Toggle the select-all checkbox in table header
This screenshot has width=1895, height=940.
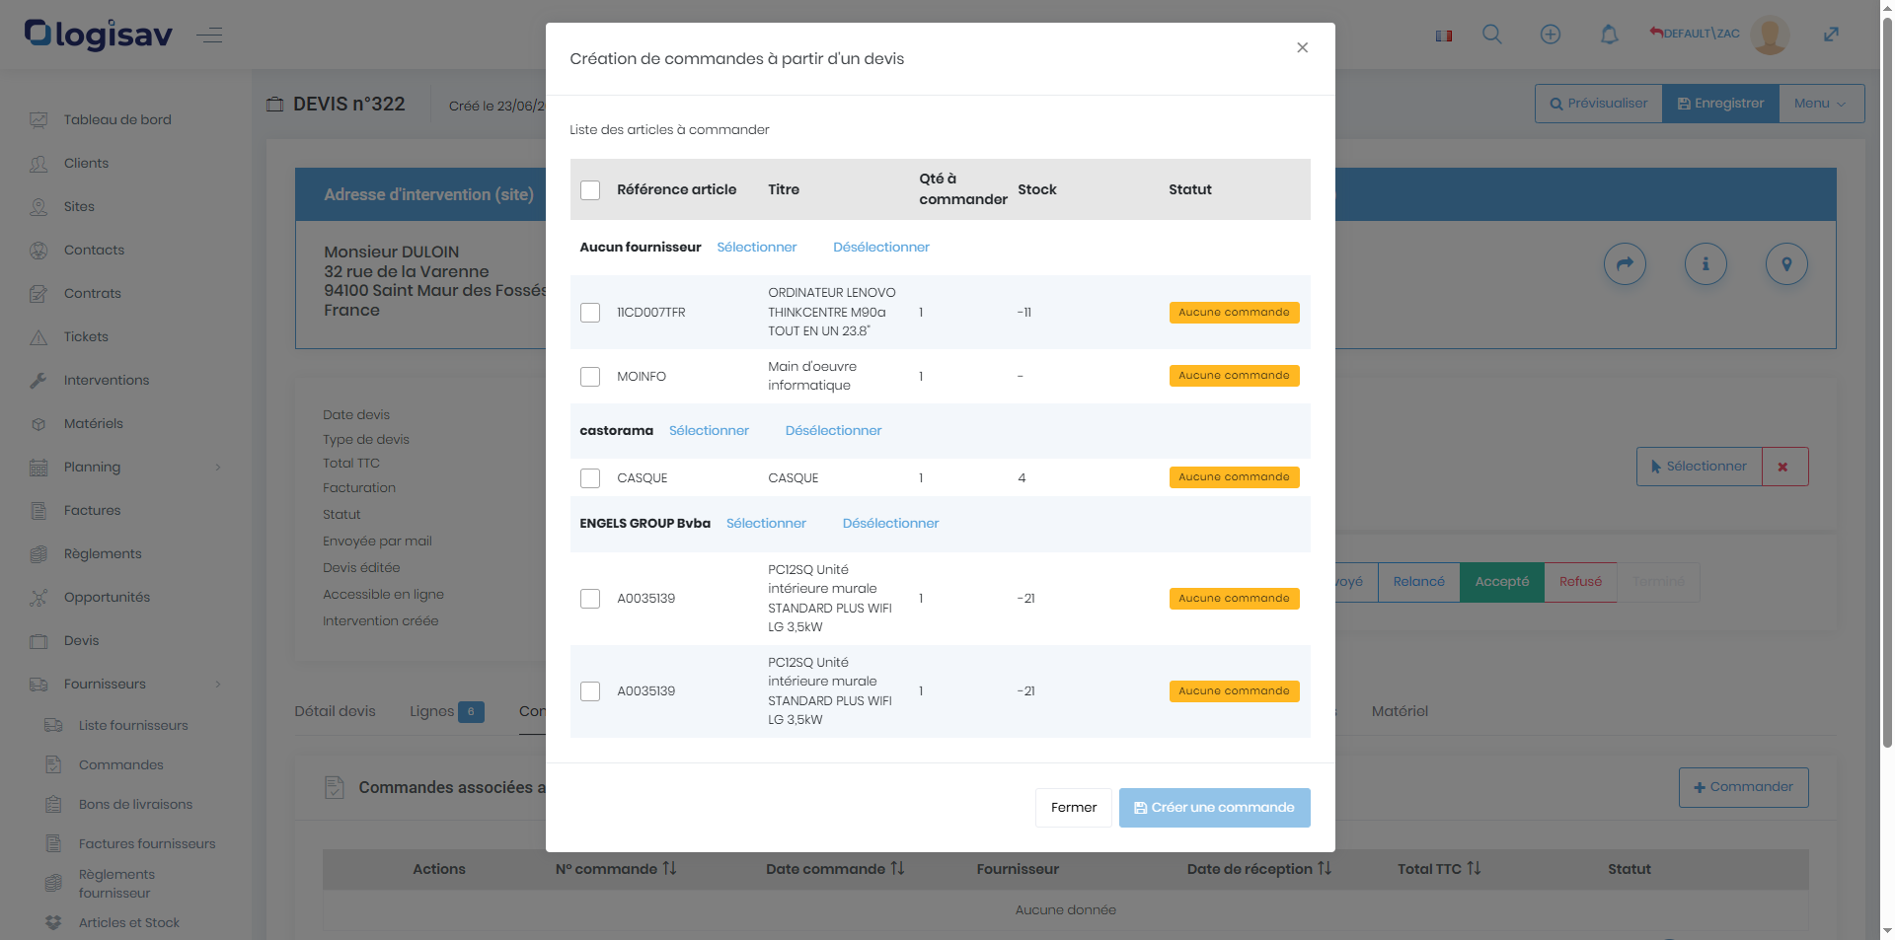pos(590,189)
